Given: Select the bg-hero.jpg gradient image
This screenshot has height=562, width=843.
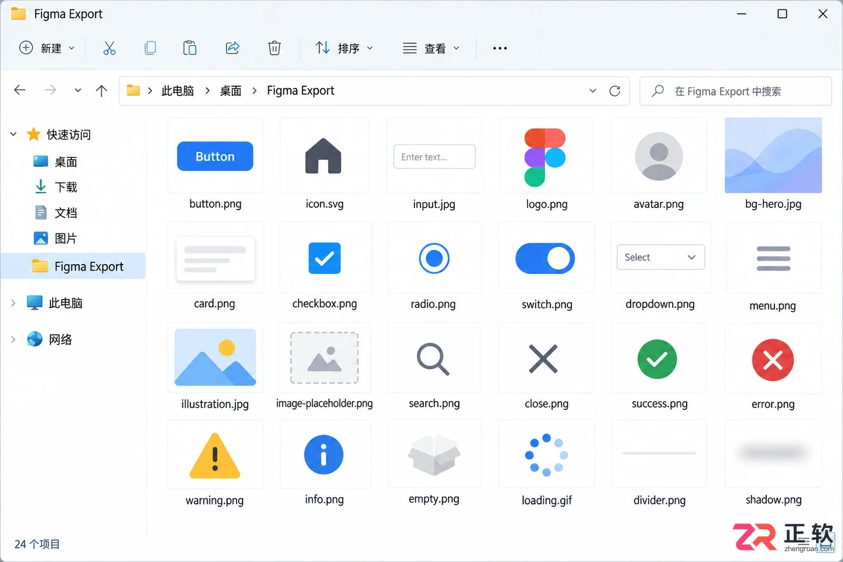Looking at the screenshot, I should point(773,155).
